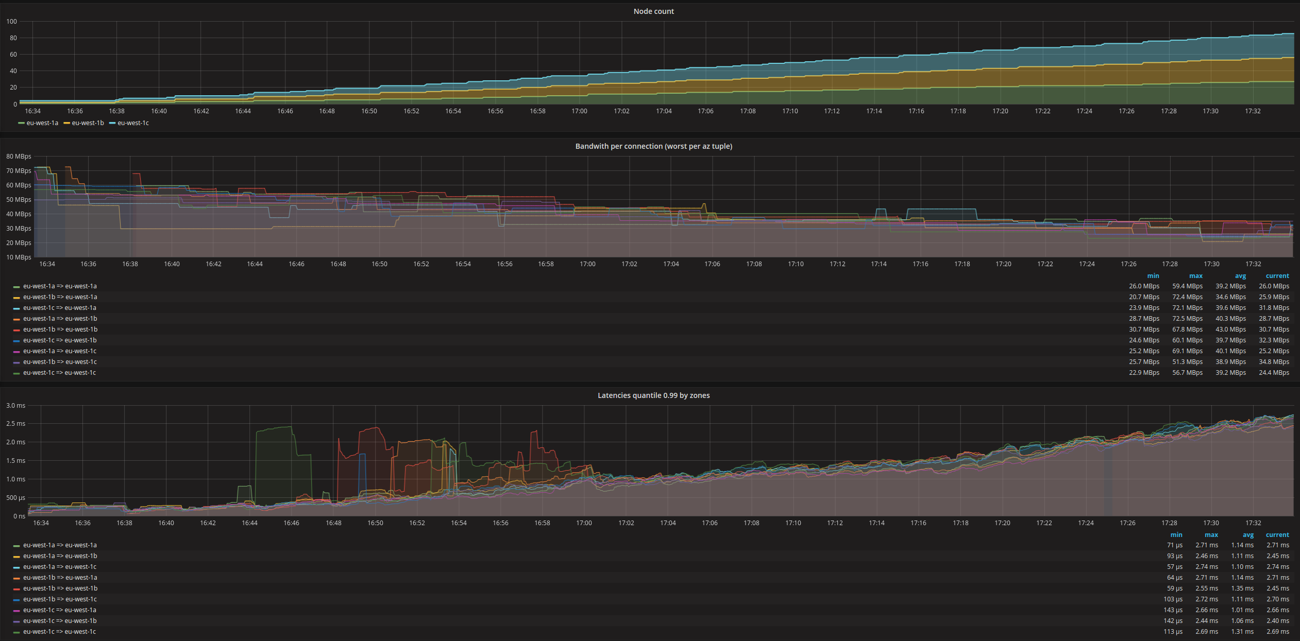Click the 20.7 MBps min bandwidth value
Screen dimensions: 1300x641
(x=1144, y=297)
